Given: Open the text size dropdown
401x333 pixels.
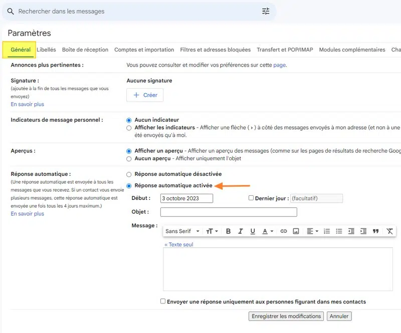Looking at the screenshot, I should [213, 231].
